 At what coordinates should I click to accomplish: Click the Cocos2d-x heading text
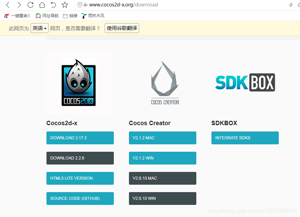coord(62,123)
